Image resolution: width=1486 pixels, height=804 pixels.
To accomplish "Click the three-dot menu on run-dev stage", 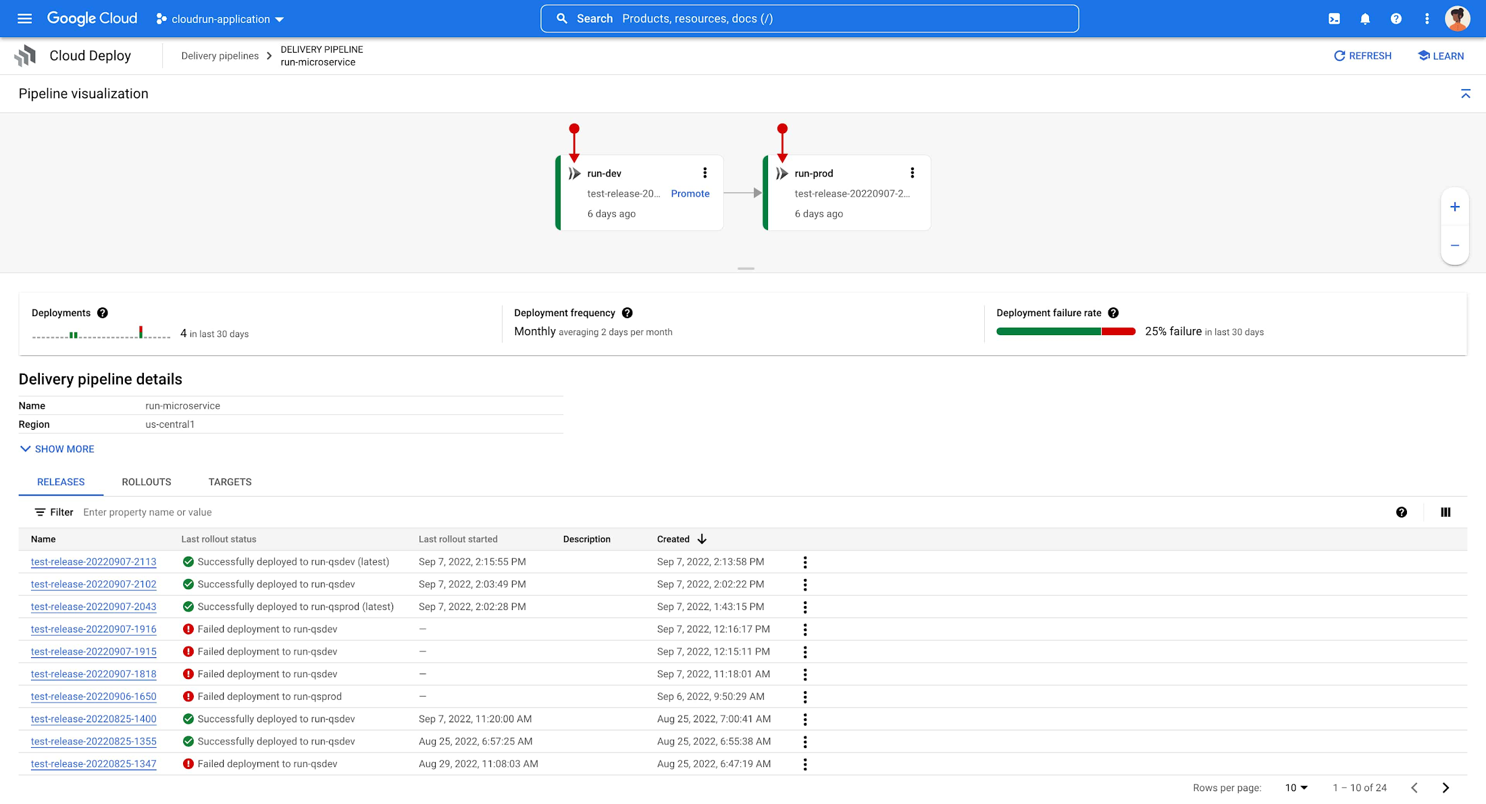I will [705, 173].
